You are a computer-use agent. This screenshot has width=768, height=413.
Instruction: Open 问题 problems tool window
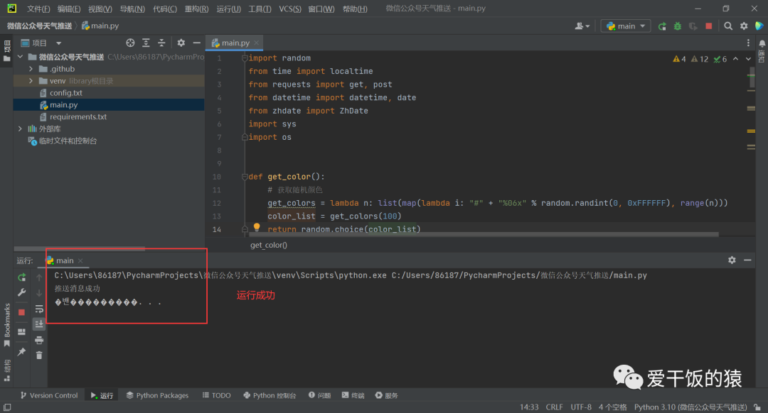click(320, 395)
